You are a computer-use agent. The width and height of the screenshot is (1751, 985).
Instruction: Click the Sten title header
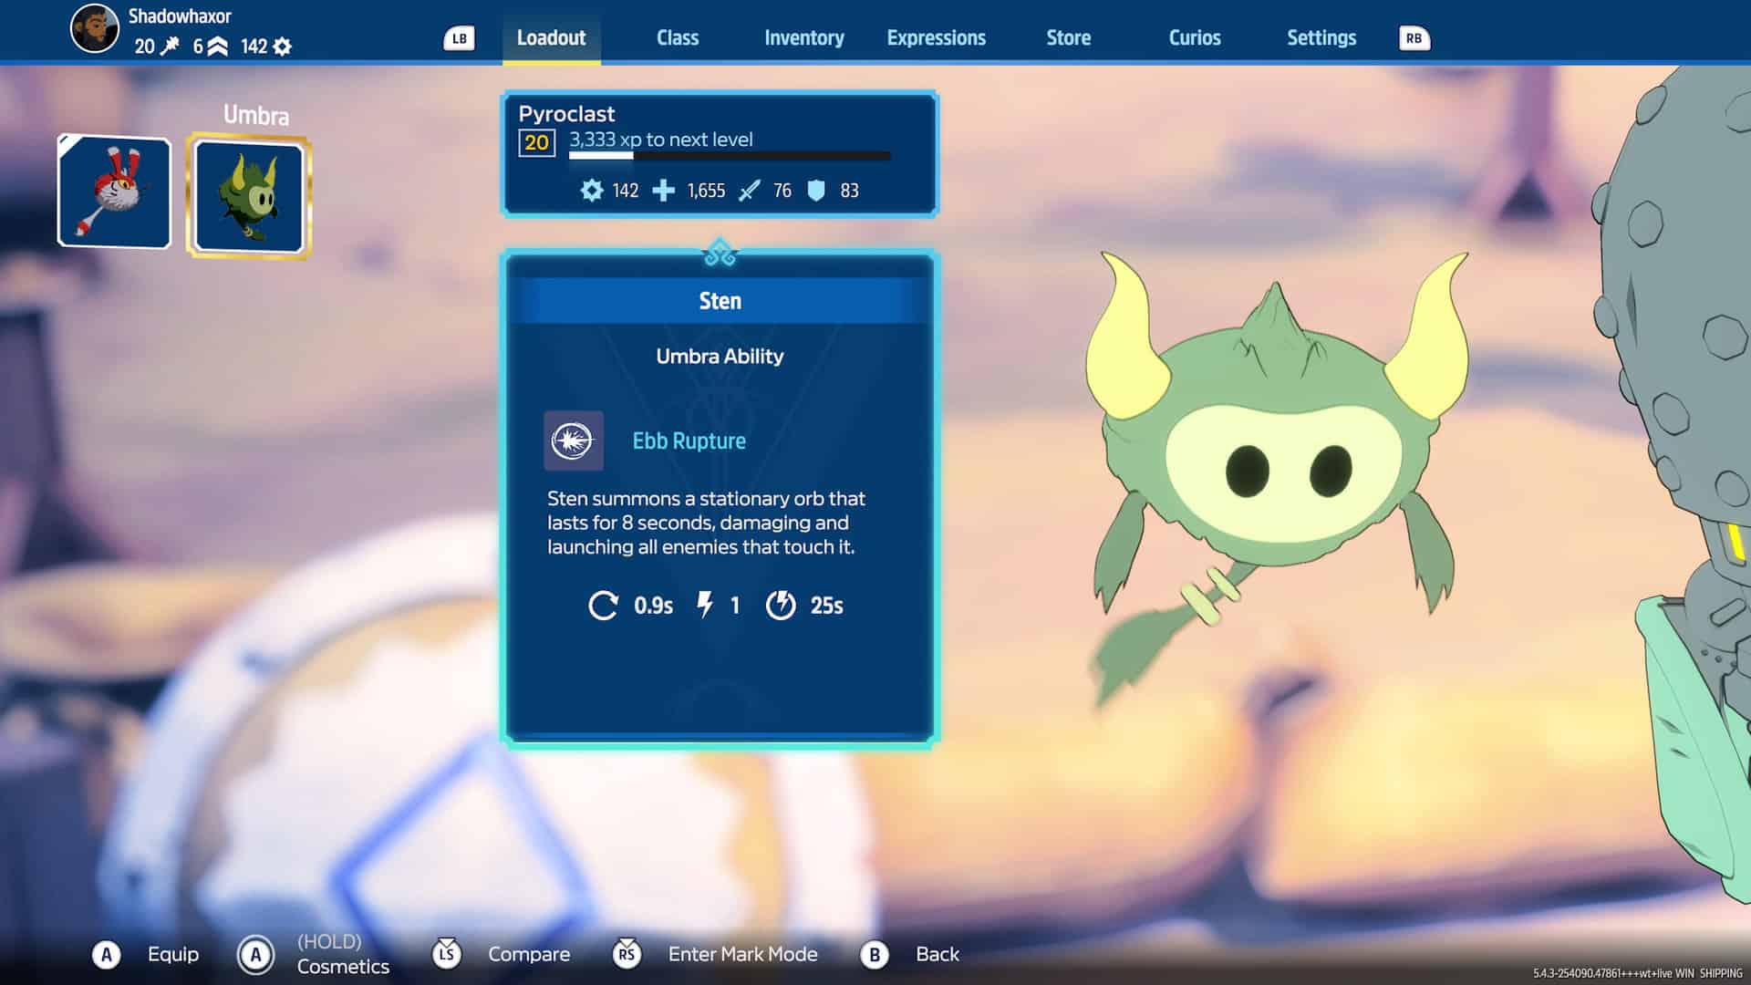(720, 301)
